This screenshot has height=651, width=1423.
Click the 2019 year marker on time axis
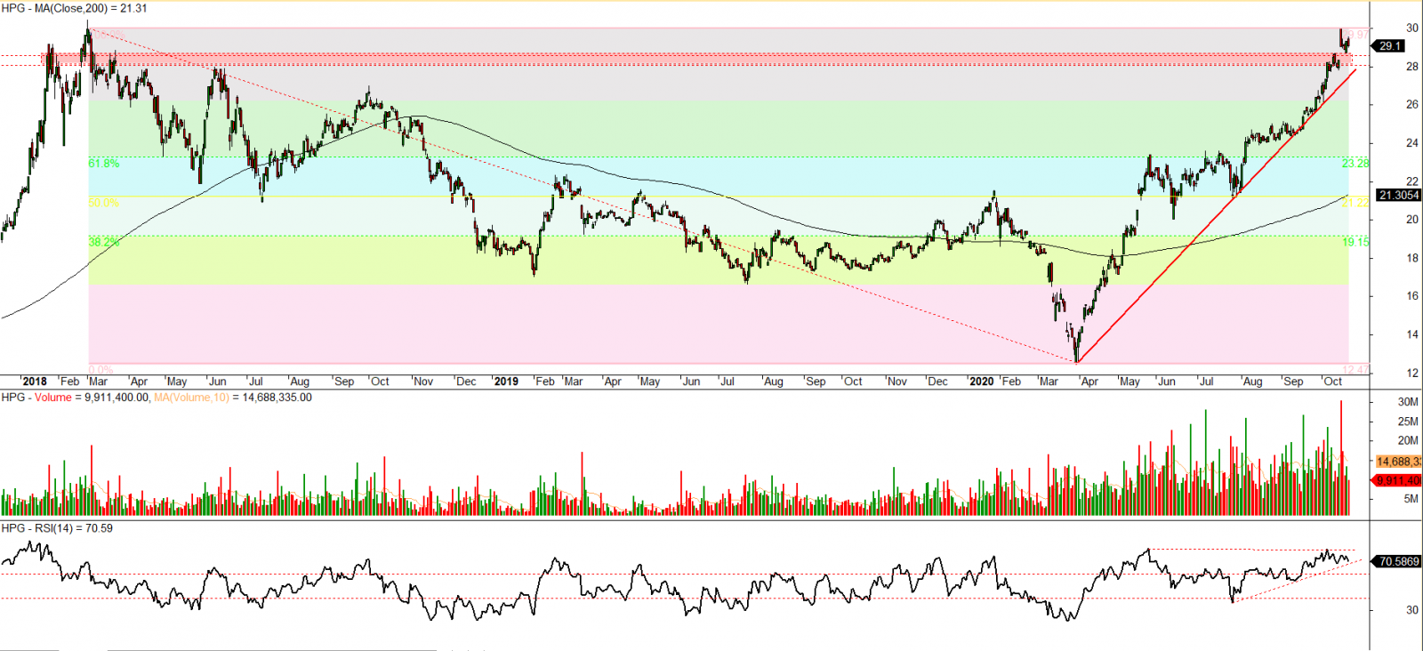tap(506, 382)
